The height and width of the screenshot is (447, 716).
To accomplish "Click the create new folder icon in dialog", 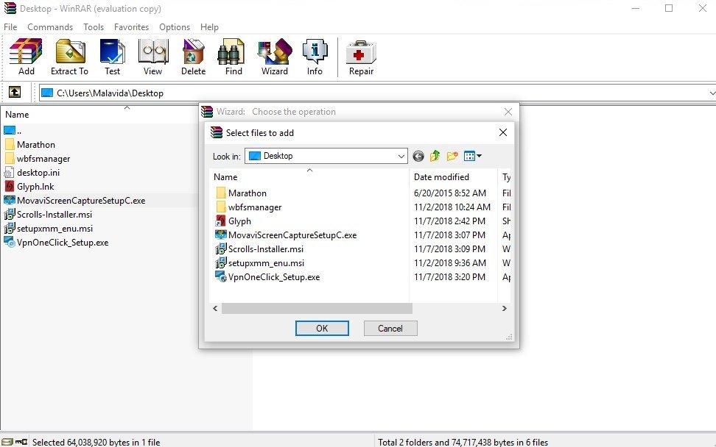I will coord(452,157).
